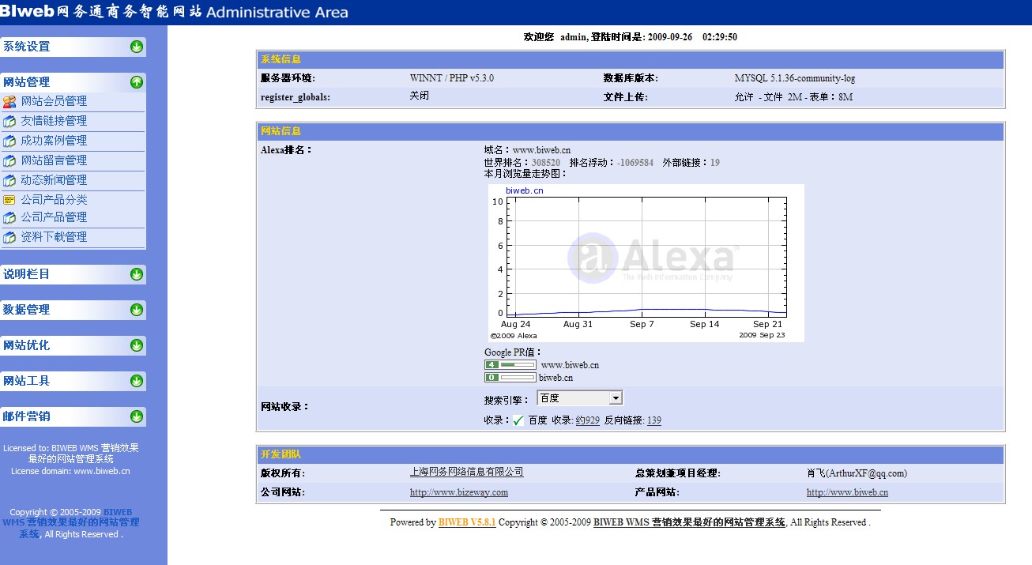1032x565 pixels.
Task: Click the external links value 19
Action: [x=714, y=163]
